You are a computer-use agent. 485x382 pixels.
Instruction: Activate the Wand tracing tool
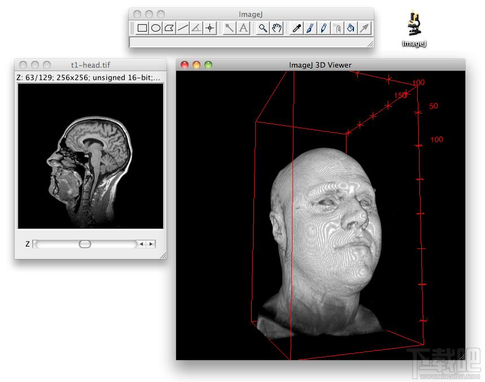point(230,28)
